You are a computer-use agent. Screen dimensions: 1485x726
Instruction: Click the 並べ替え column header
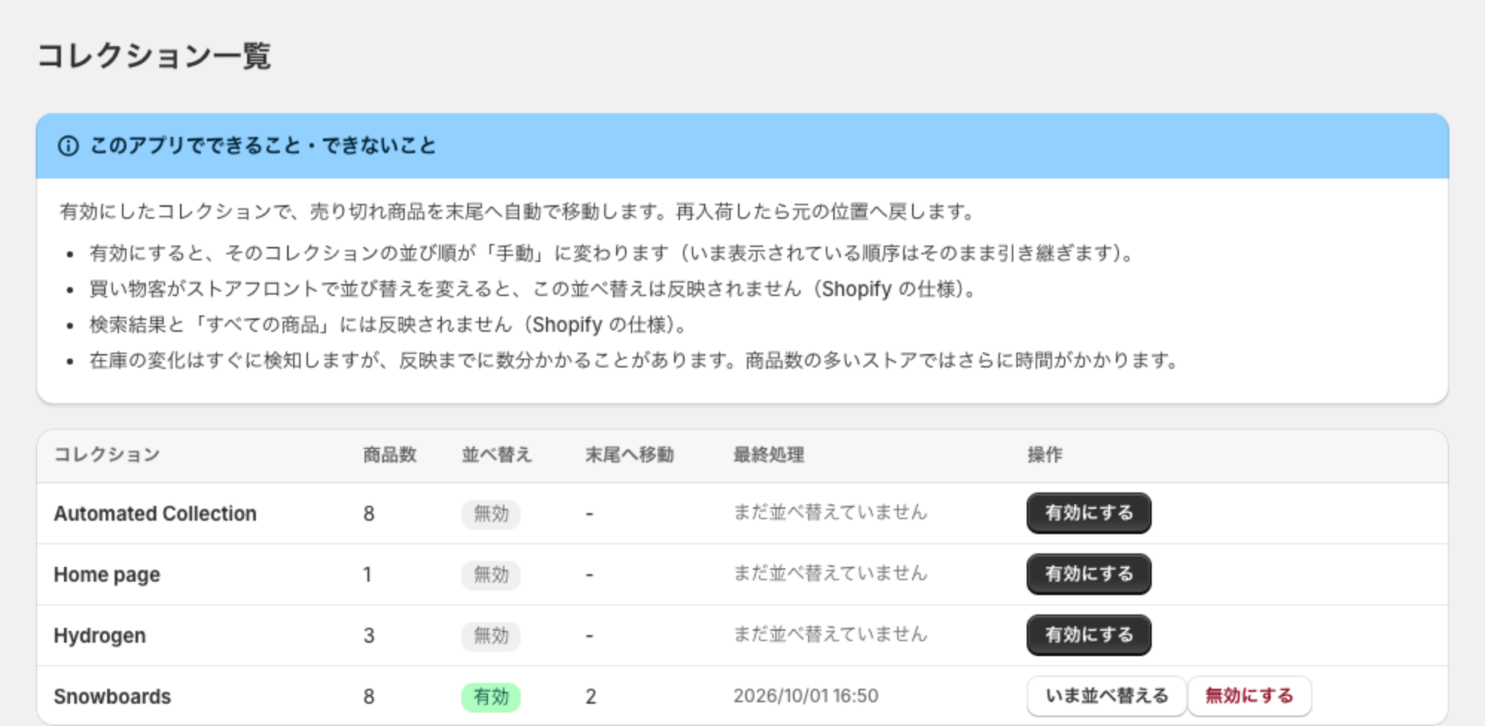[496, 454]
